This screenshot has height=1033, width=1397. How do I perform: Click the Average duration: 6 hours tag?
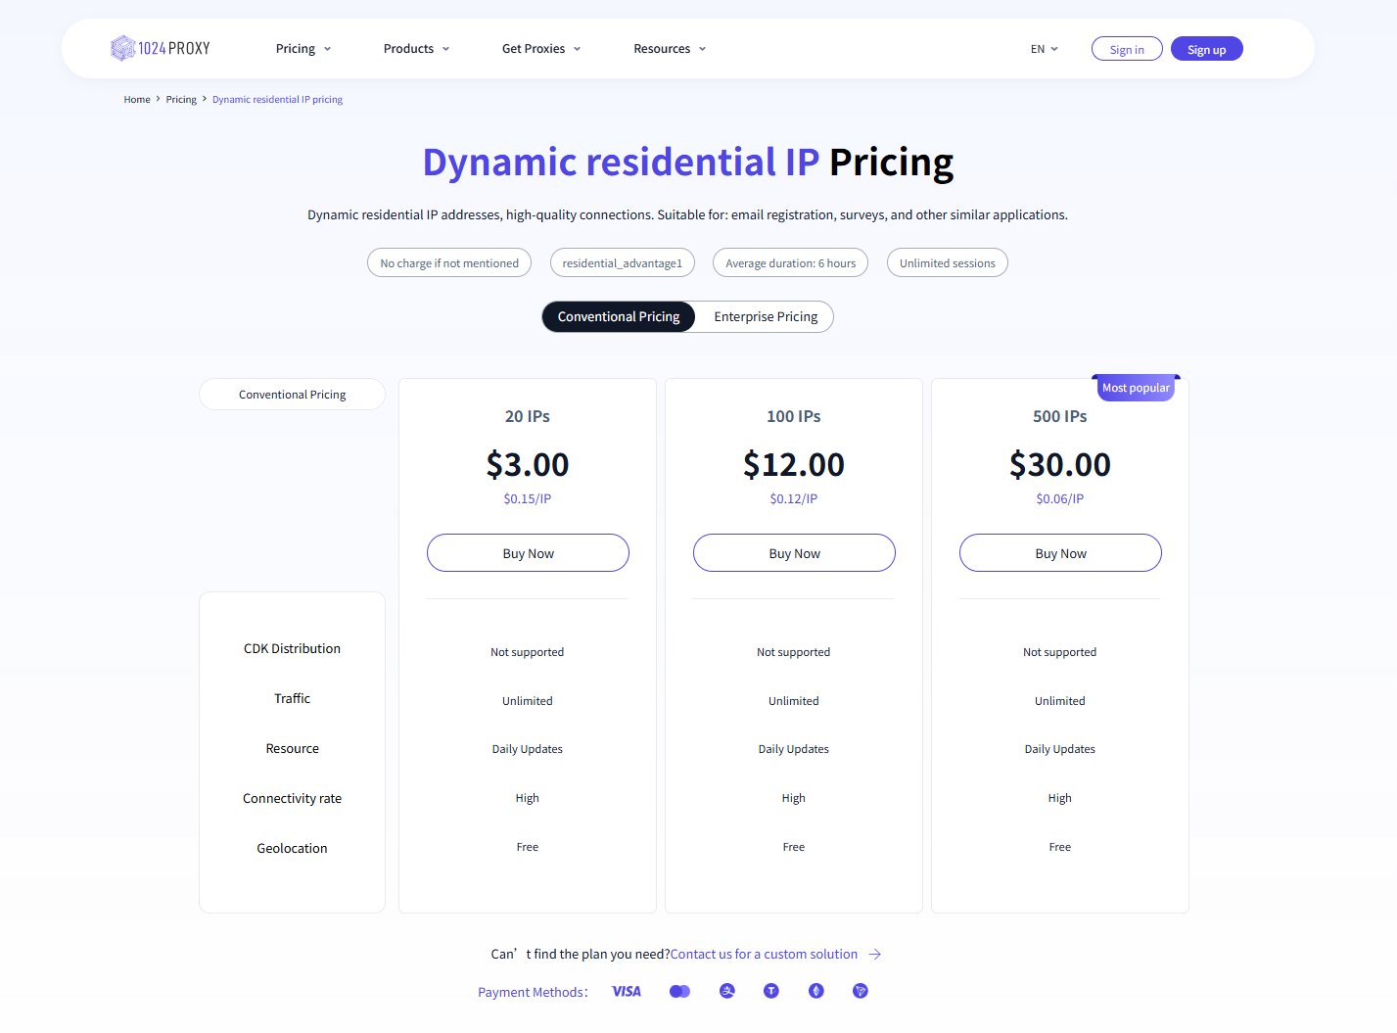point(791,262)
